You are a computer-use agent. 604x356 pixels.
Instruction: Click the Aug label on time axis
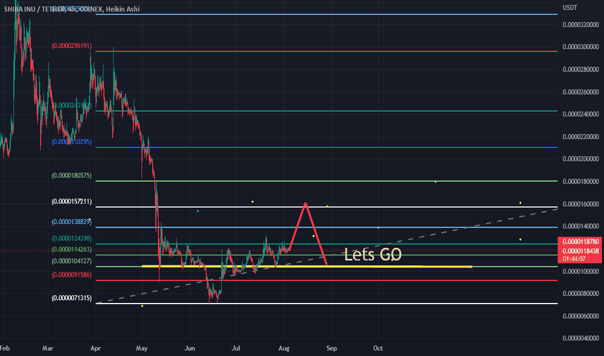tap(284, 348)
